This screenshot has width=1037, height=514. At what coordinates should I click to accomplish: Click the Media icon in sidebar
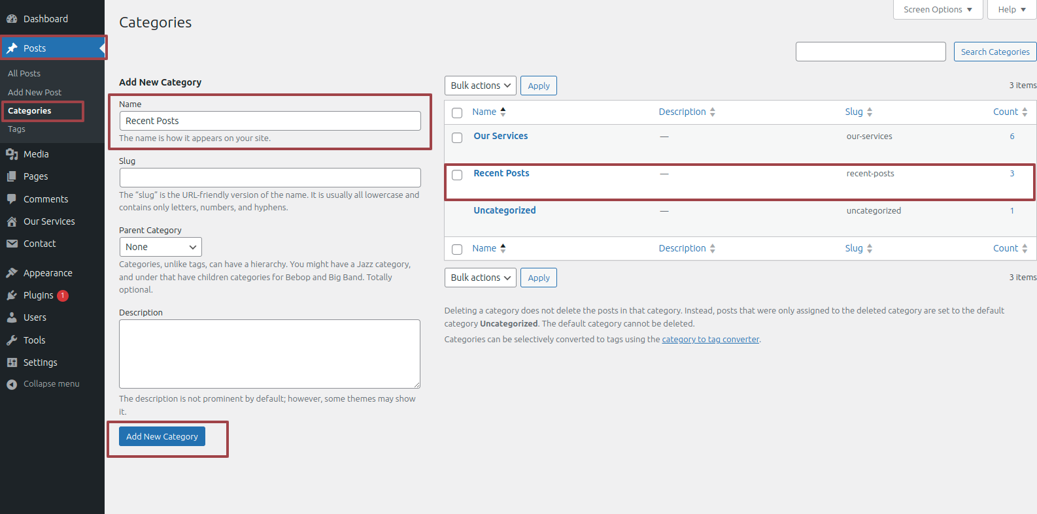[x=12, y=154]
